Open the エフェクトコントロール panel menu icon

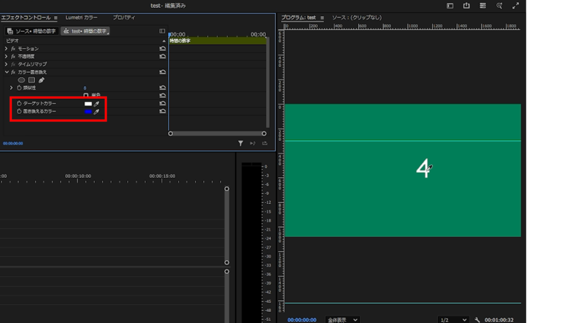(x=55, y=17)
